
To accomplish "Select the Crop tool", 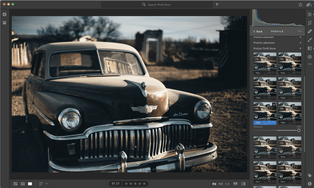I will (309, 23).
